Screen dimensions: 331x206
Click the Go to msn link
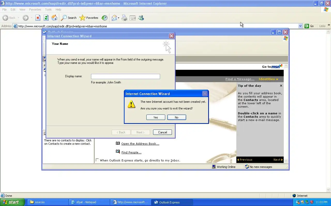(272, 66)
